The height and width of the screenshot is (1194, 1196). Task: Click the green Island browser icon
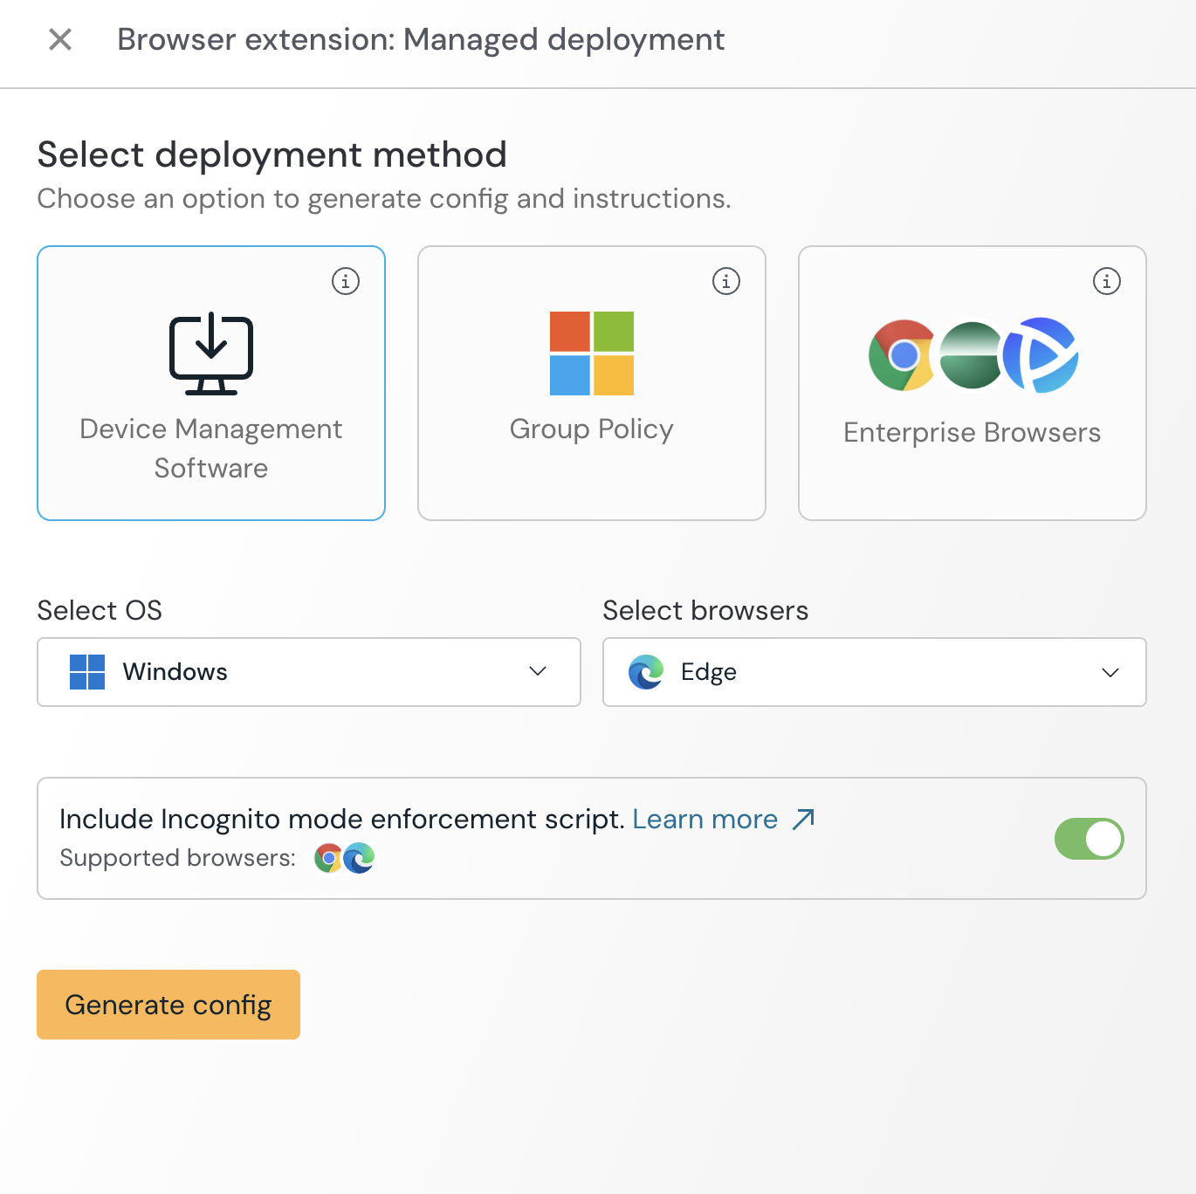[971, 355]
